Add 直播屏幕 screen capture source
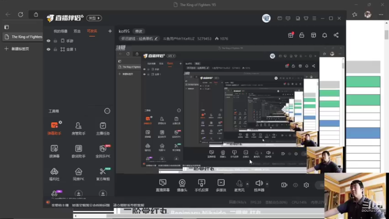 (162, 185)
